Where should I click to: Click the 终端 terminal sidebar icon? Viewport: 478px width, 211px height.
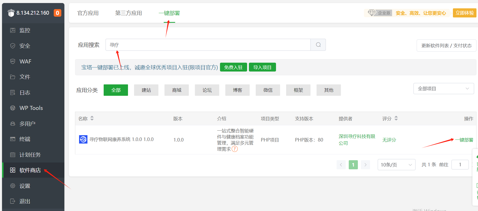point(13,139)
